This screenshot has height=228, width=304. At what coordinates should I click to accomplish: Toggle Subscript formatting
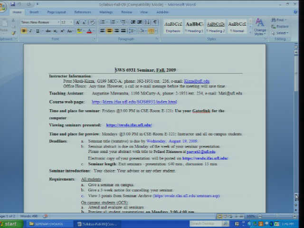pyautogui.click(x=55, y=31)
